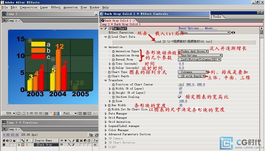Enable the Animation Group stopwatch
Screen dimensions: 265x151
point(113,56)
